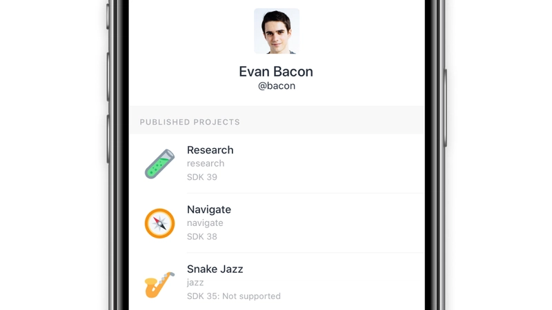This screenshot has height=310, width=552.
Task: Click the Evan Bacon profile name
Action: point(276,72)
